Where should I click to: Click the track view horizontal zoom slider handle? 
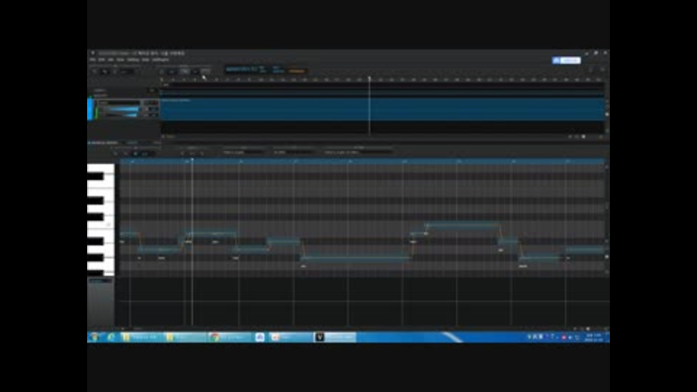[584, 137]
